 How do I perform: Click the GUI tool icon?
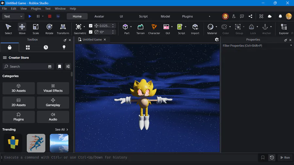166,27
